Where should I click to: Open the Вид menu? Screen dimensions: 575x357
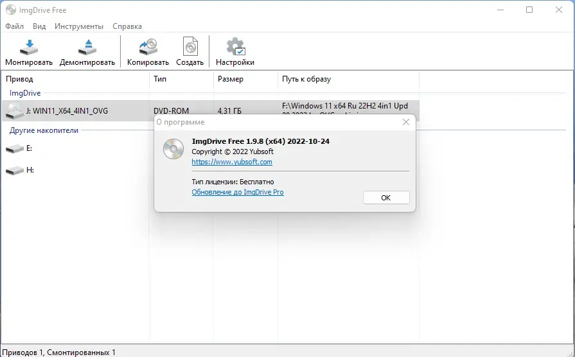pyautogui.click(x=39, y=26)
